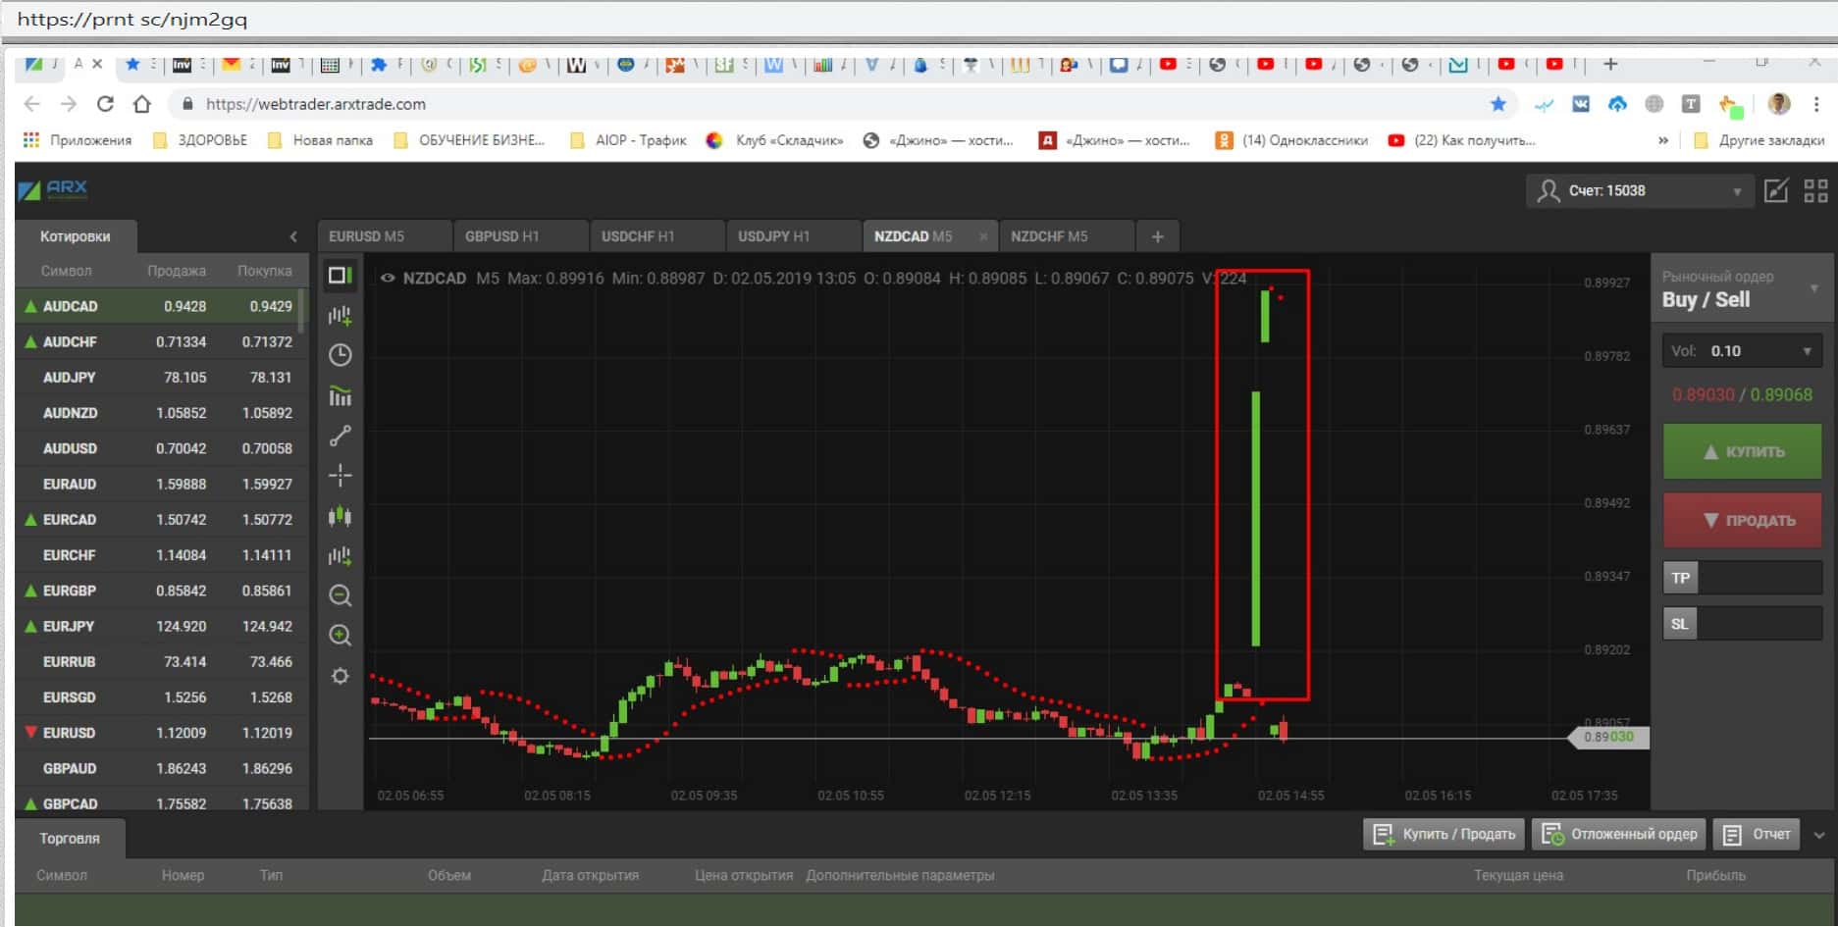The width and height of the screenshot is (1838, 927).
Task: Switch to the USDJPY H1 chart tab
Action: 773,236
